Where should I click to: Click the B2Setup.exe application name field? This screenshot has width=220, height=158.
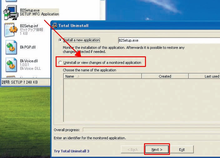(169, 40)
